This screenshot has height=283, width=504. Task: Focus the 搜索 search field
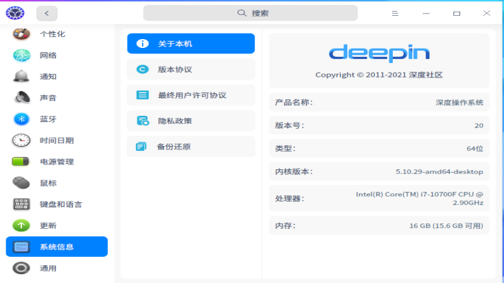tap(251, 13)
